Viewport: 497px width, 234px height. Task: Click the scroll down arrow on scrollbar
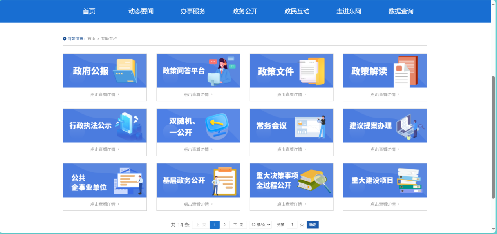tap(493, 229)
